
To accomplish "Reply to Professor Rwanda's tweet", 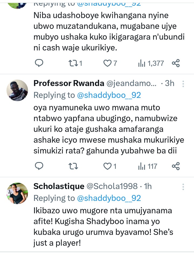I will point(39,166).
